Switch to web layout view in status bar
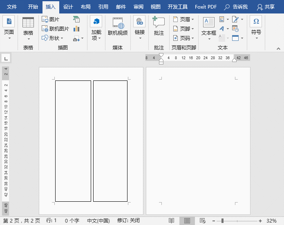Image resolution: width=284 pixels, height=225 pixels. 202,221
